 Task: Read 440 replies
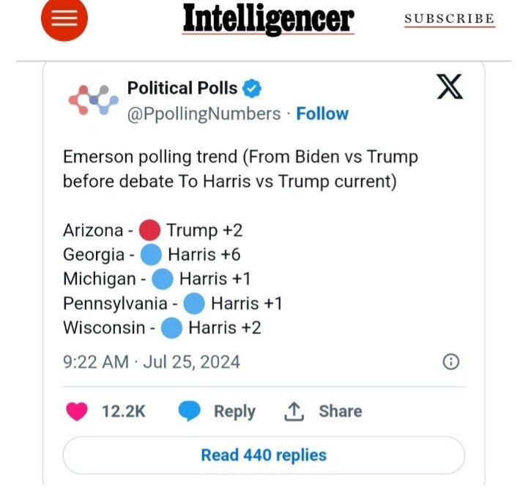264,455
